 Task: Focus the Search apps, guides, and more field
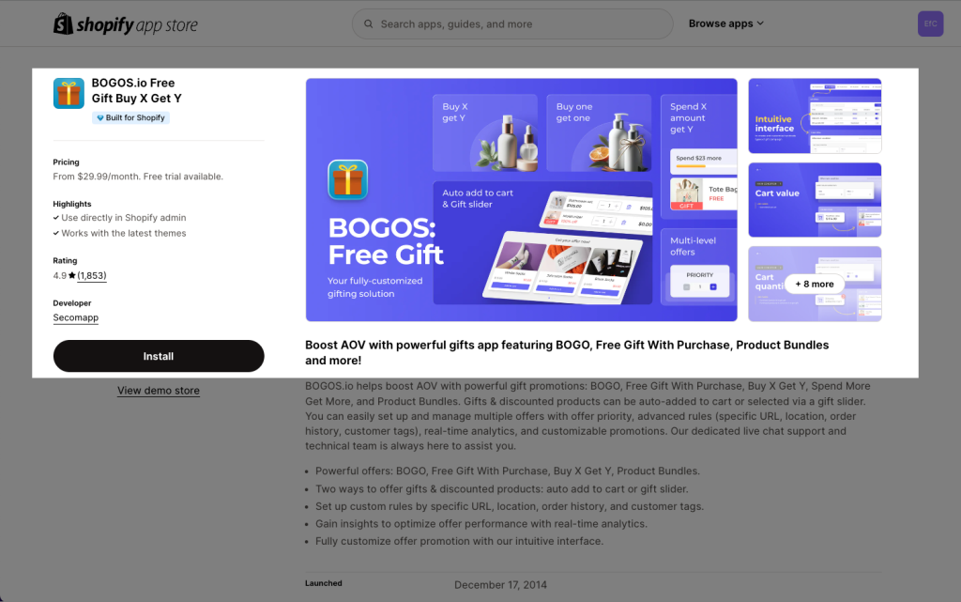click(512, 23)
